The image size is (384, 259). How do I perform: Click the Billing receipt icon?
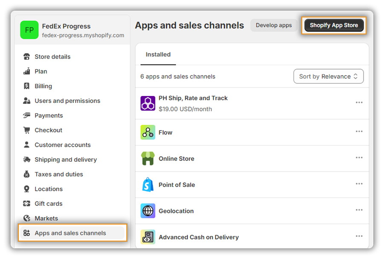(27, 86)
